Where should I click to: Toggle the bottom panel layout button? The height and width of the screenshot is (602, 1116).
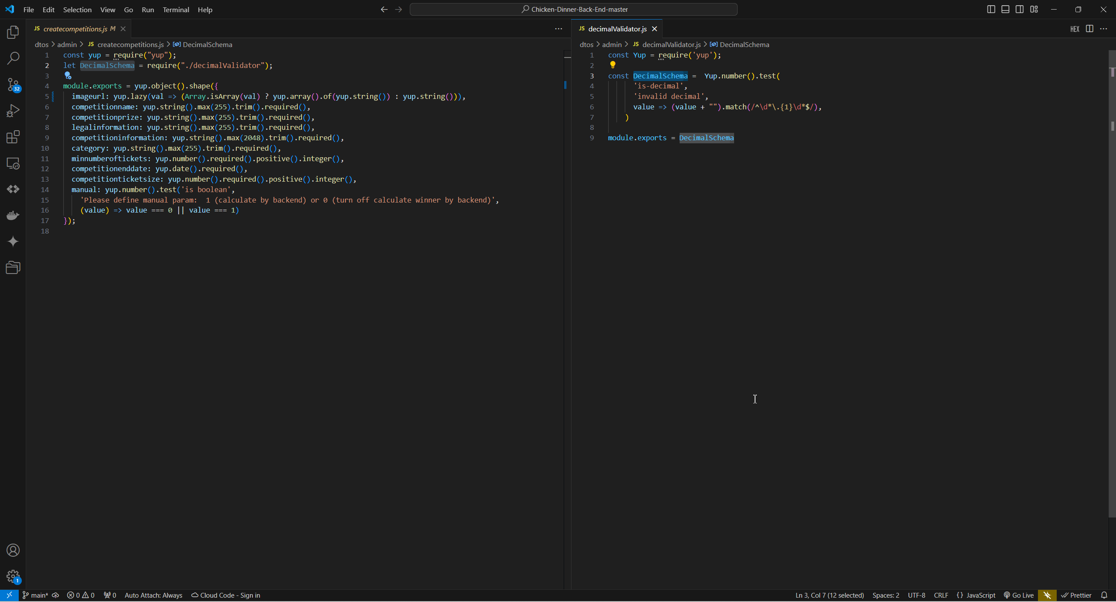[1005, 9]
